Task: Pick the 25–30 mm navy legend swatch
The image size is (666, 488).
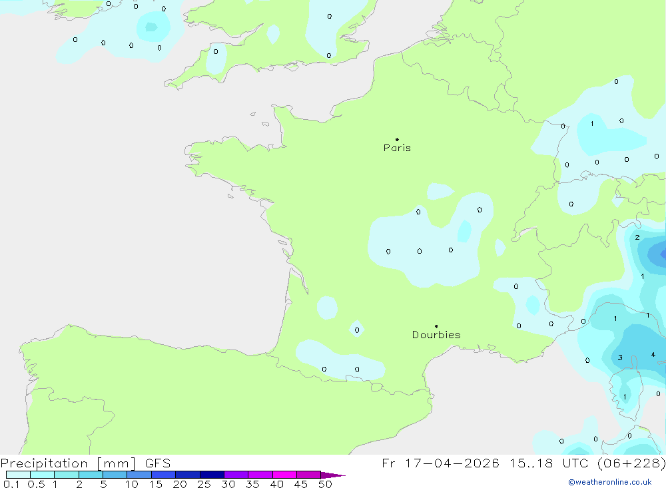Action: 212,475
